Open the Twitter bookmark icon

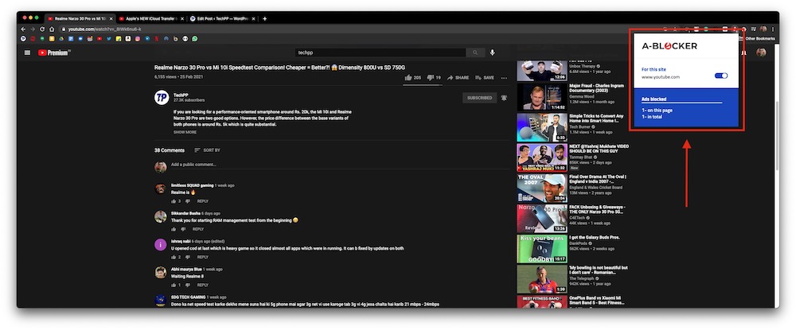coord(108,38)
